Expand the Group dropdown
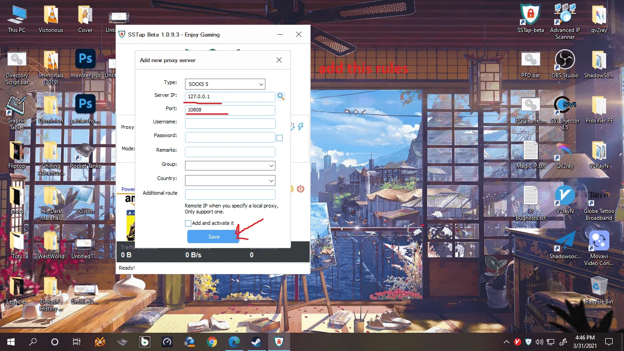 click(230, 165)
